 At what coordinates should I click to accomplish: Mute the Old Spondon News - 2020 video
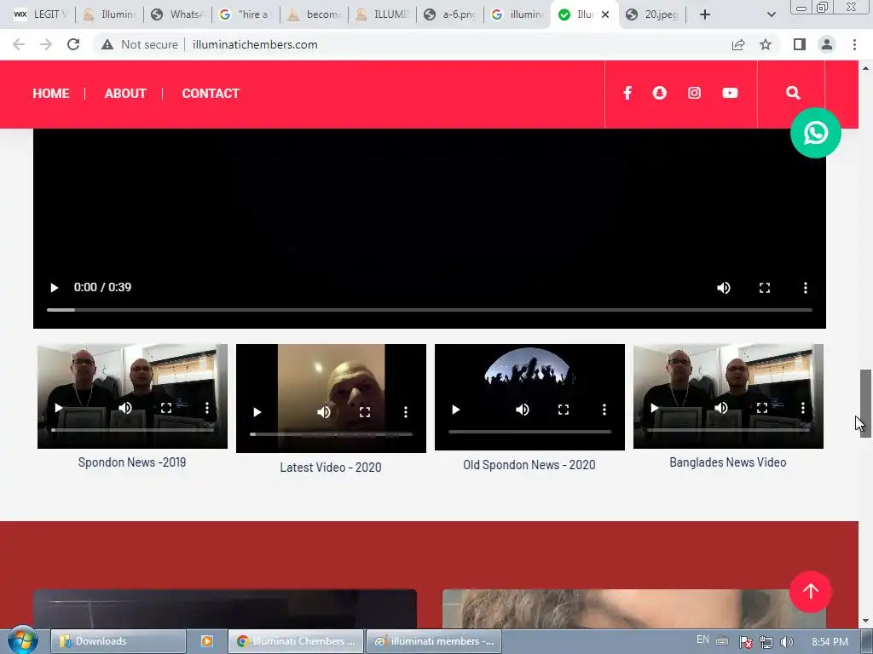pyautogui.click(x=523, y=410)
